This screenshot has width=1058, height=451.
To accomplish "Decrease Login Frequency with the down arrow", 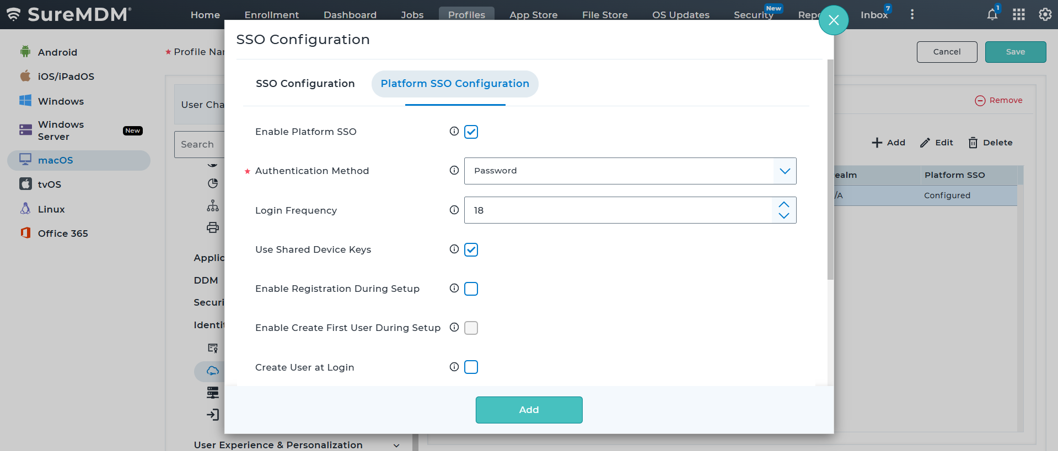I will (784, 216).
